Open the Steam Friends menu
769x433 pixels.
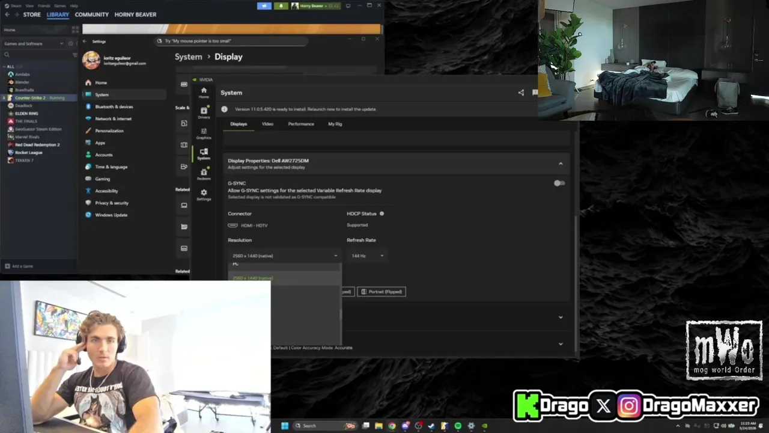coord(44,5)
